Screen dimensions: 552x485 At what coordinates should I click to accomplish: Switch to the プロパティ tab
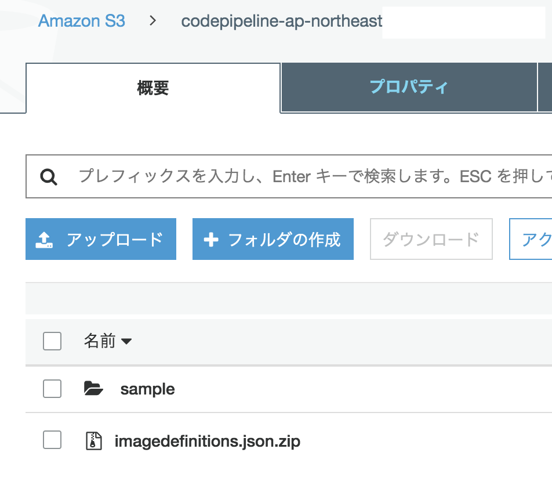410,87
